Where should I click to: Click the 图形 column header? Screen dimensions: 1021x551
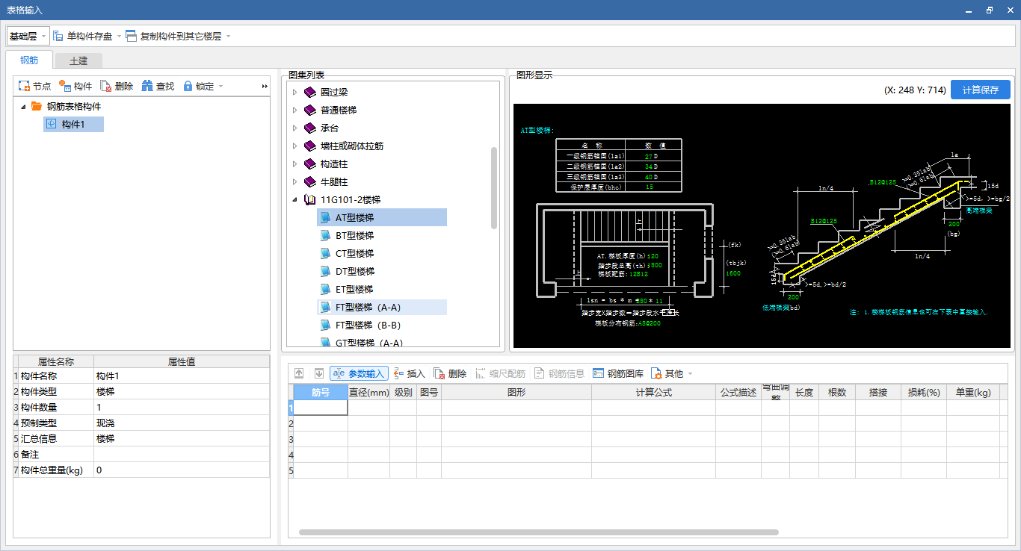(x=516, y=392)
